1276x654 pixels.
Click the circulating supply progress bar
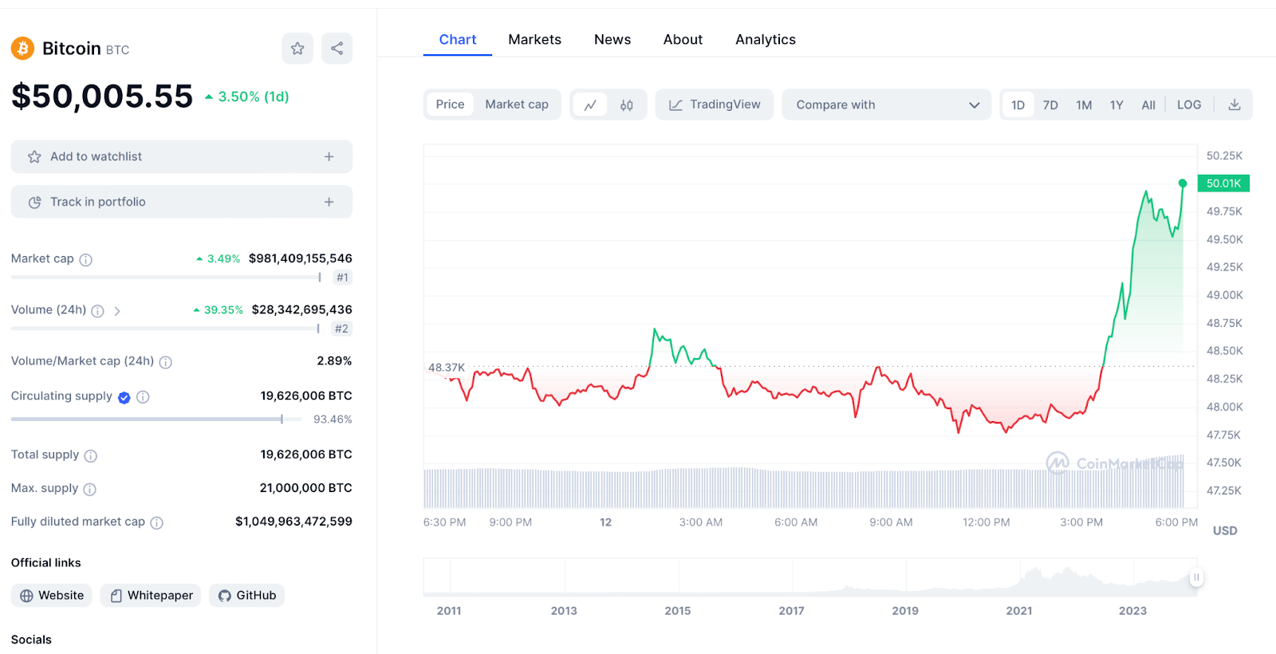(x=156, y=420)
